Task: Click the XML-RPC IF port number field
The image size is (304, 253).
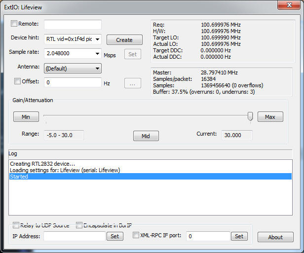Action: point(208,236)
